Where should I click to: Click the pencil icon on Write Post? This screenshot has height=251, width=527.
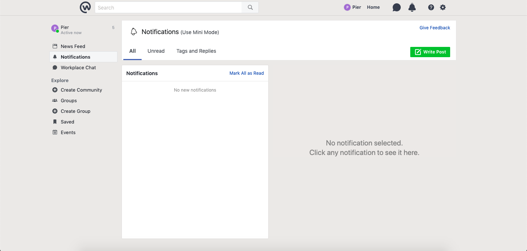click(x=418, y=52)
